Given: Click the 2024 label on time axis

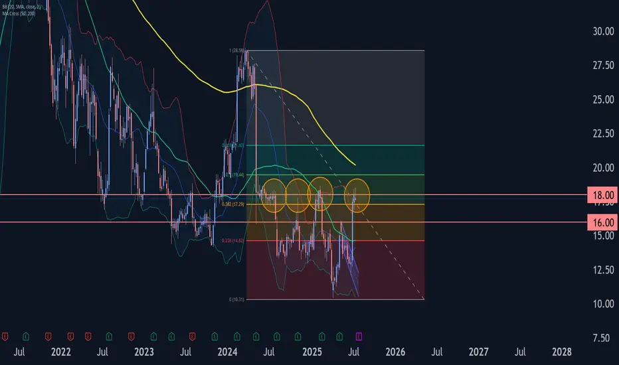Looking at the screenshot, I should click(x=227, y=352).
